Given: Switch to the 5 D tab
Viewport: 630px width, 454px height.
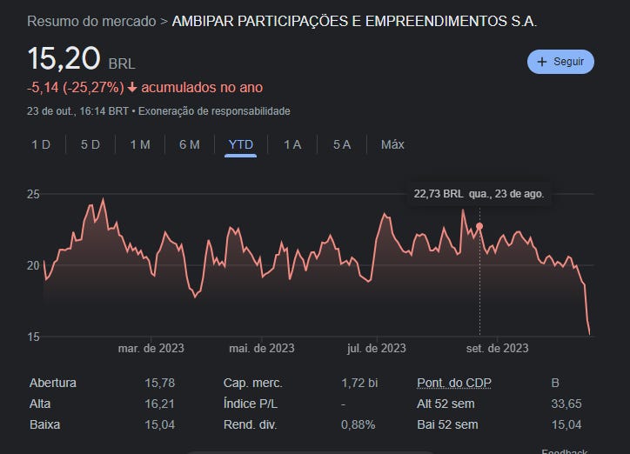Looking at the screenshot, I should pyautogui.click(x=90, y=144).
